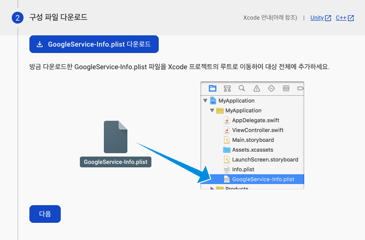
Task: Click the Swift icon beside ViewController.swift
Action: 226,130
